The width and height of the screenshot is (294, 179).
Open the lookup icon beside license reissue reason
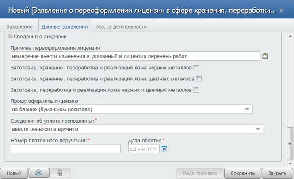265,56
